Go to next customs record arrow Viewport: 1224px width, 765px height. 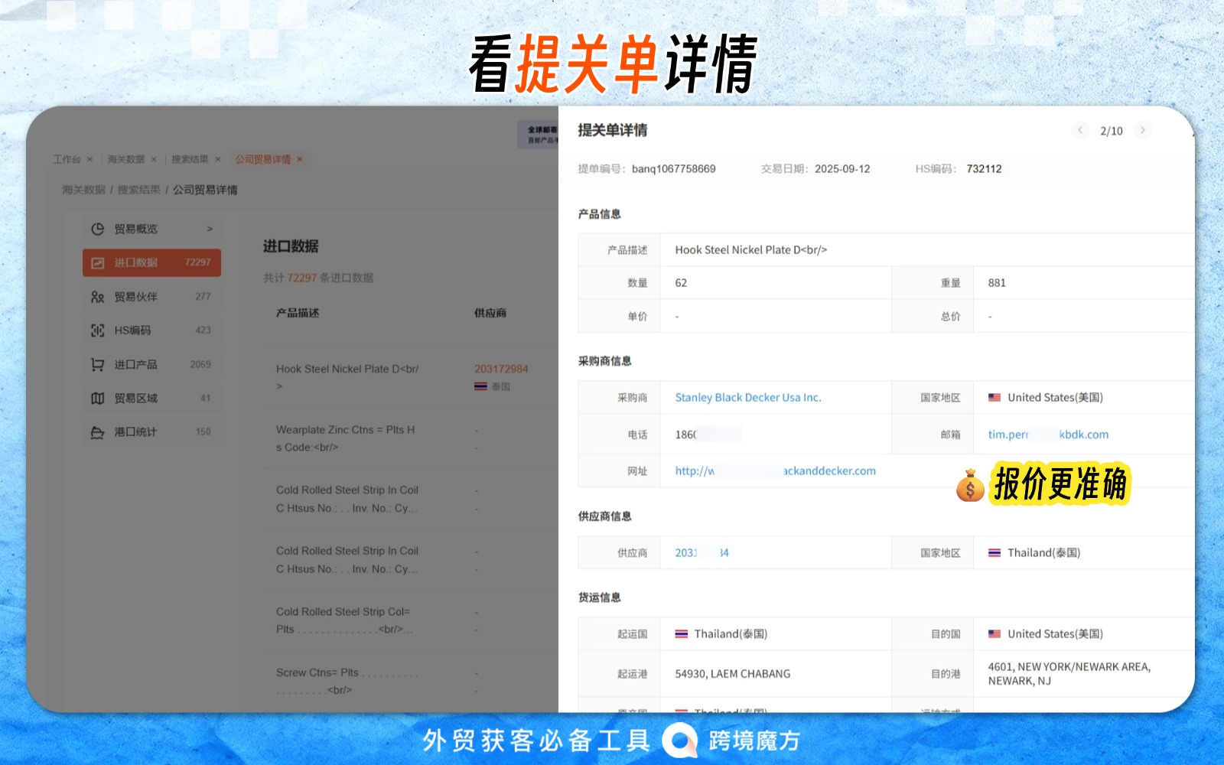(1142, 130)
